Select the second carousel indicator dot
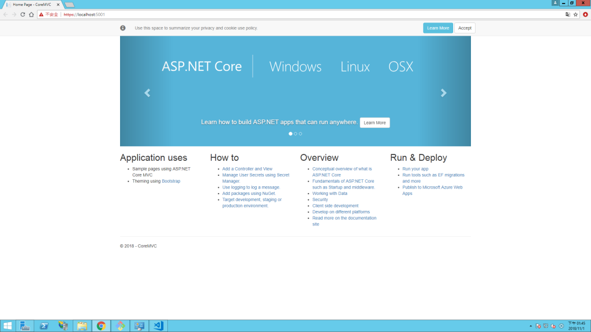The width and height of the screenshot is (591, 332). tap(295, 134)
